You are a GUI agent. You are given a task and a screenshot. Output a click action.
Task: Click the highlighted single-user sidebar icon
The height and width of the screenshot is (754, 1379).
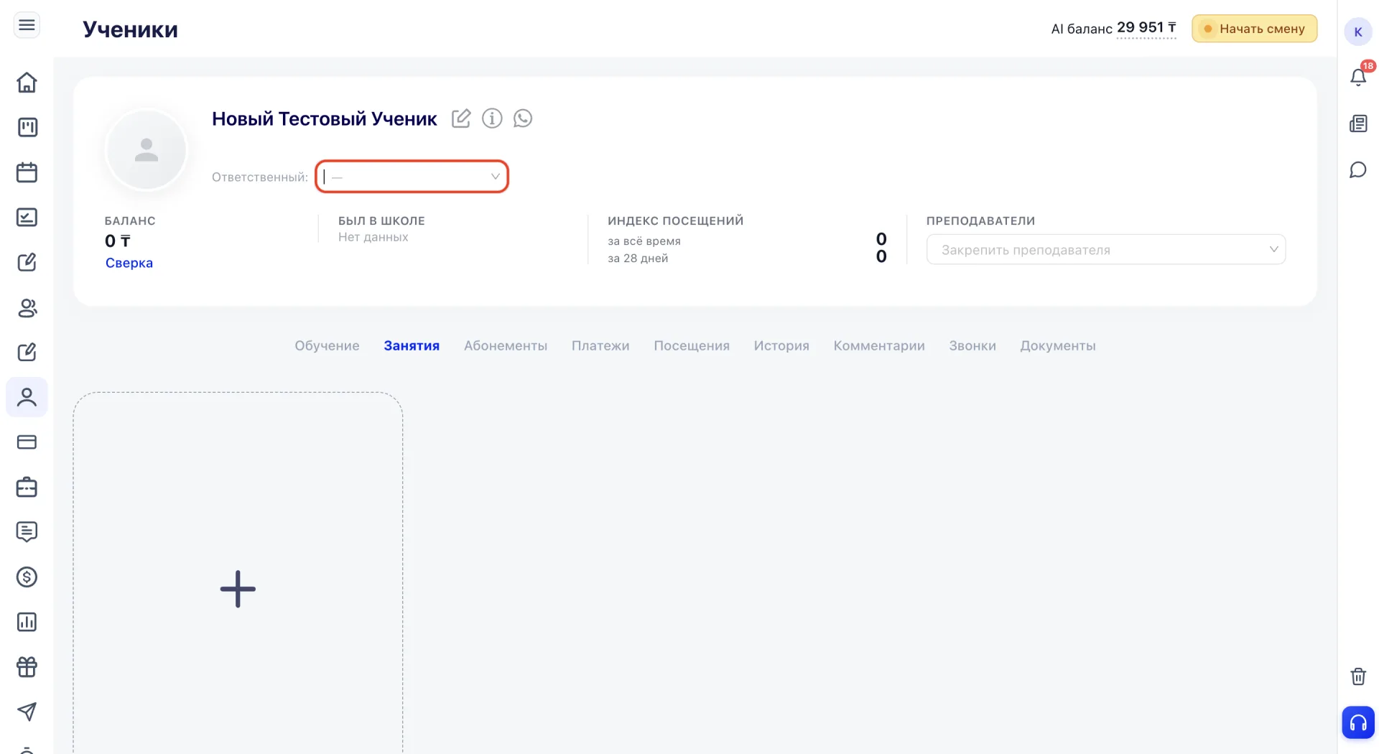pyautogui.click(x=27, y=397)
